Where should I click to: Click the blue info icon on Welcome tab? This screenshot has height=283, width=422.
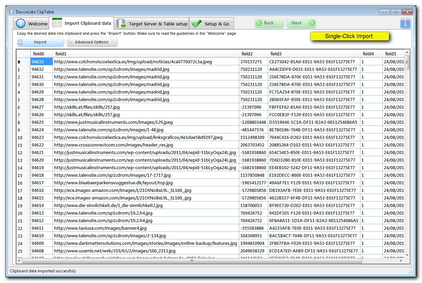pyautogui.click(x=21, y=24)
